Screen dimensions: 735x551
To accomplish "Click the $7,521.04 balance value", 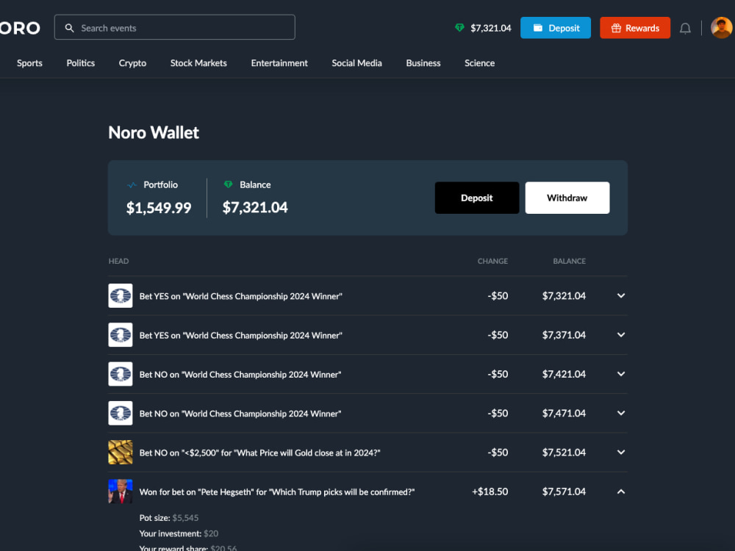I will tap(564, 452).
